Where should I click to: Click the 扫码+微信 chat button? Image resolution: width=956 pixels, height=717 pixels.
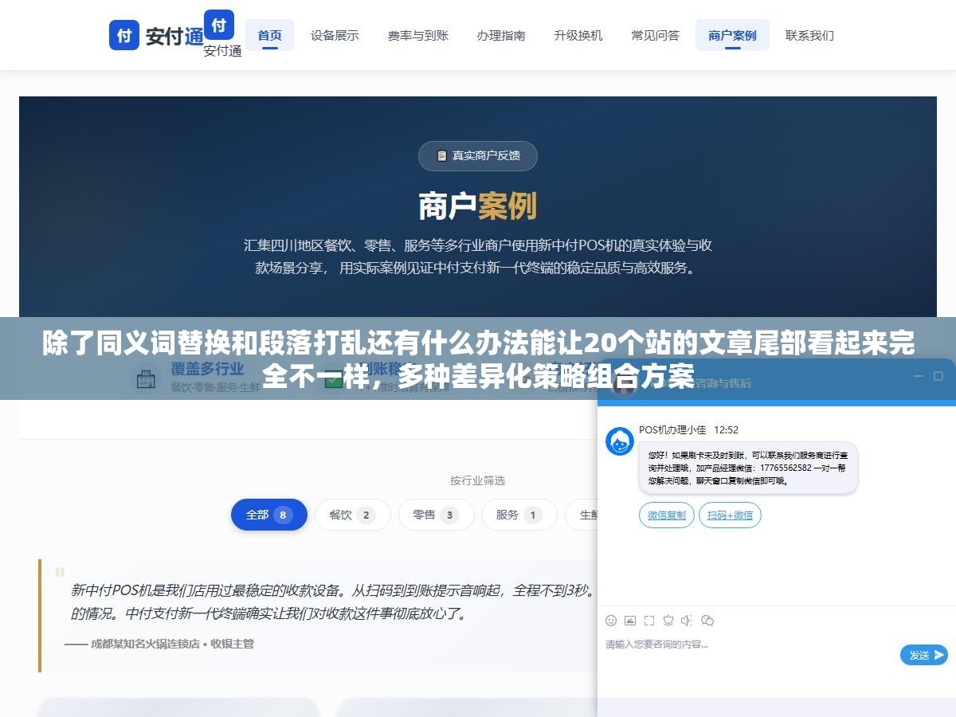coord(730,515)
